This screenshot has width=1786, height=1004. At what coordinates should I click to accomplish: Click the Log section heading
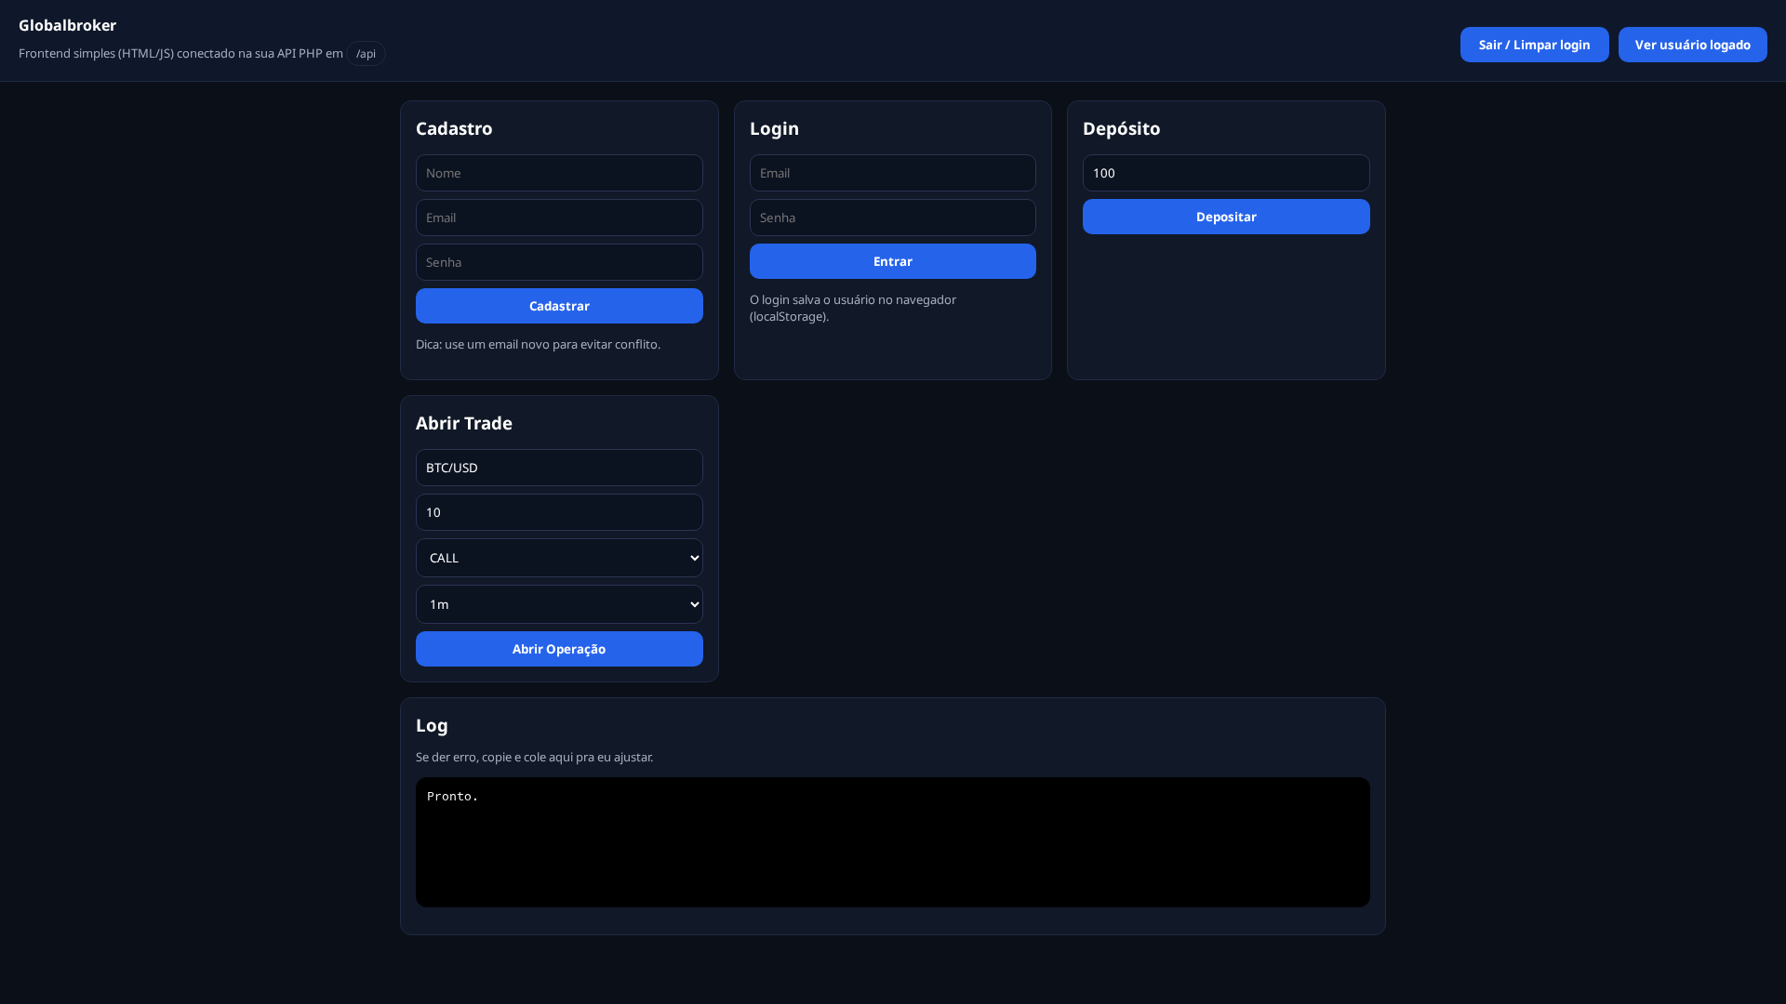coord(431,725)
